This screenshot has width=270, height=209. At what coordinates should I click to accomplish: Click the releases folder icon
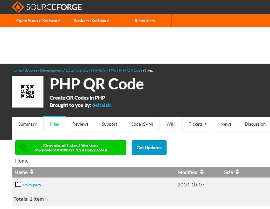pyautogui.click(x=18, y=184)
